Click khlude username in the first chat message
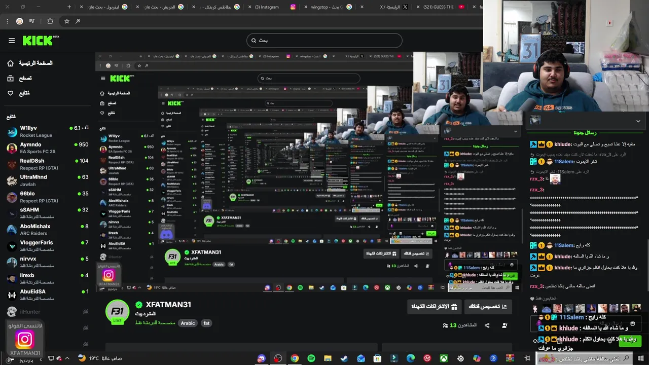Viewport: 649px width, 365px height. (563, 144)
